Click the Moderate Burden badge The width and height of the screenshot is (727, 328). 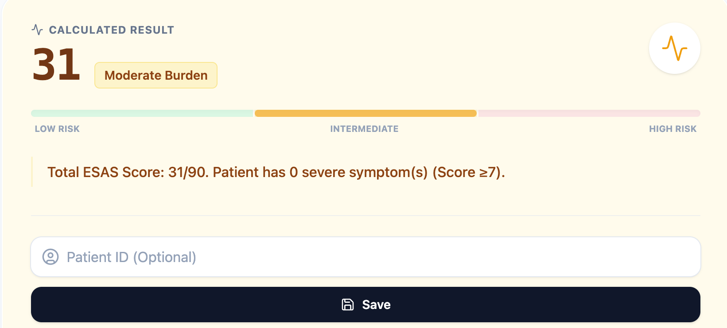pos(156,75)
